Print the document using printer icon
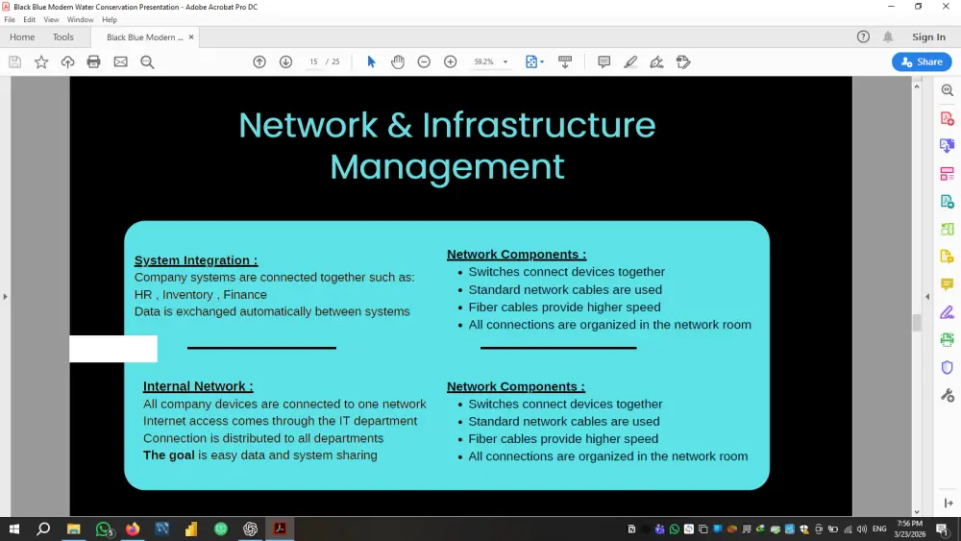The image size is (961, 541). pyautogui.click(x=94, y=61)
